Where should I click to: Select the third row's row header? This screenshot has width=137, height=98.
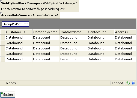[3, 48]
